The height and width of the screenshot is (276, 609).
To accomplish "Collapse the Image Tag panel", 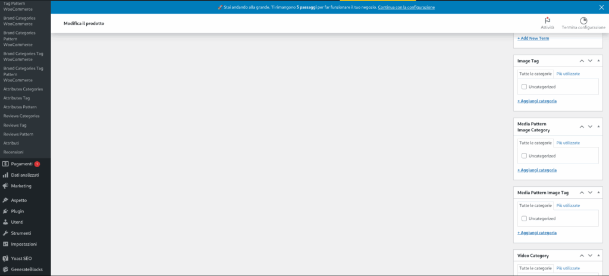I will pos(598,61).
